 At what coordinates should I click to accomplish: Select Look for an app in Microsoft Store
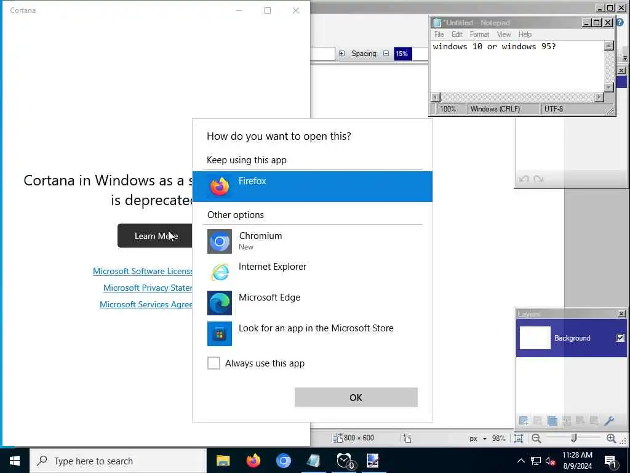tap(312, 333)
